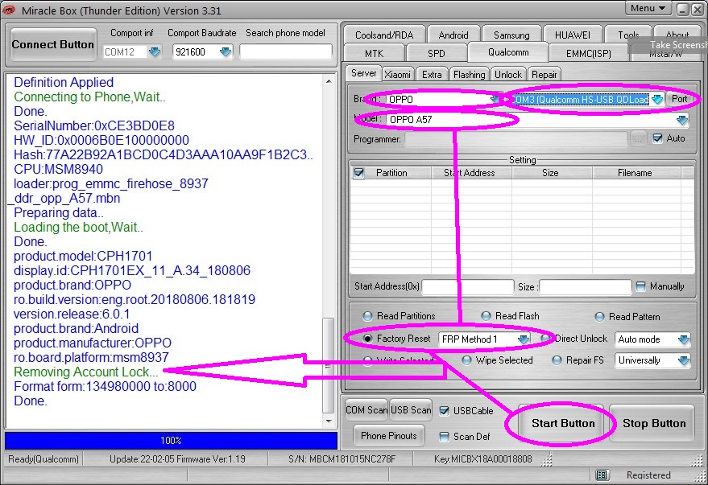Select the Read Pattern radio button
The height and width of the screenshot is (485, 708).
(x=599, y=317)
